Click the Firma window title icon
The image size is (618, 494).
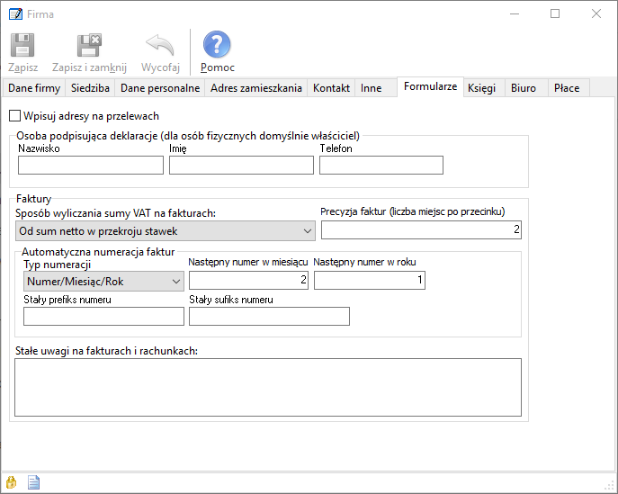pyautogui.click(x=14, y=13)
